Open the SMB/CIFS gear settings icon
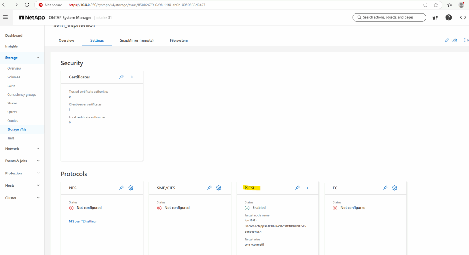The width and height of the screenshot is (469, 255). pyautogui.click(x=219, y=188)
